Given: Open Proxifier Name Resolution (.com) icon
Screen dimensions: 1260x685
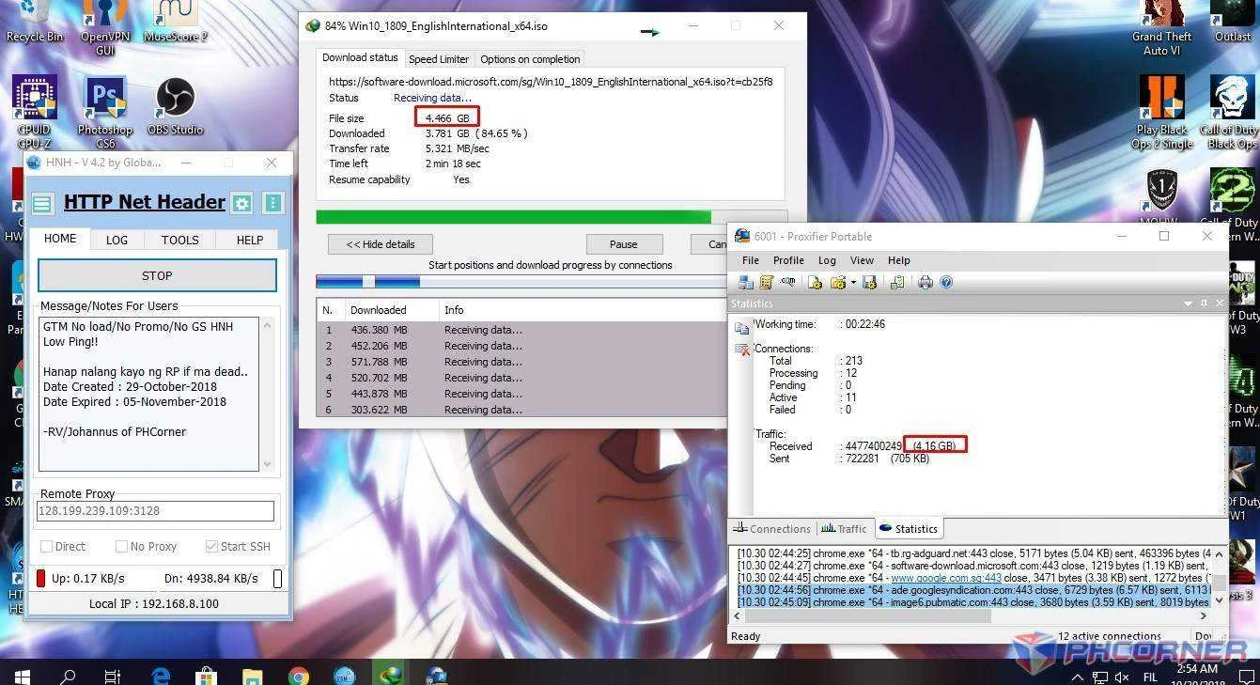Looking at the screenshot, I should point(787,282).
